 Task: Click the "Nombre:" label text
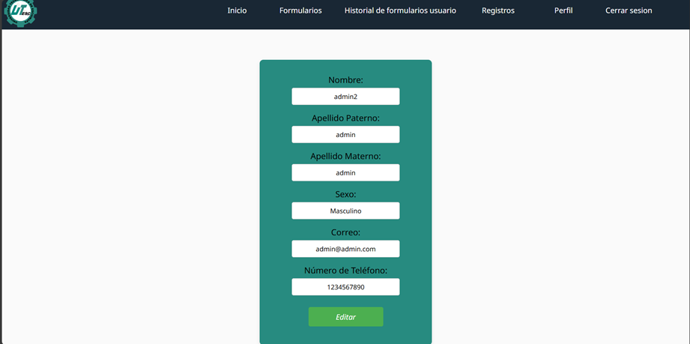pos(345,80)
